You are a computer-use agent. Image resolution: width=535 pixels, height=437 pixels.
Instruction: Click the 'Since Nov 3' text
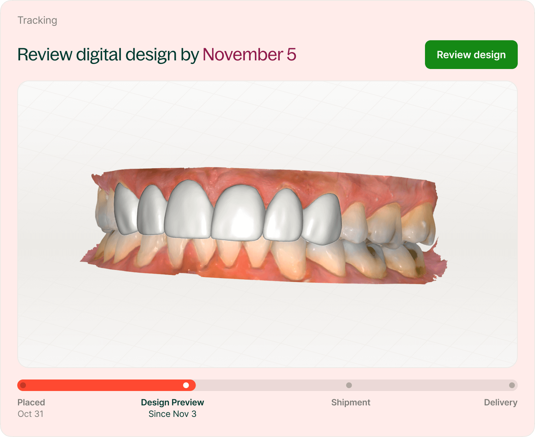[x=172, y=414]
